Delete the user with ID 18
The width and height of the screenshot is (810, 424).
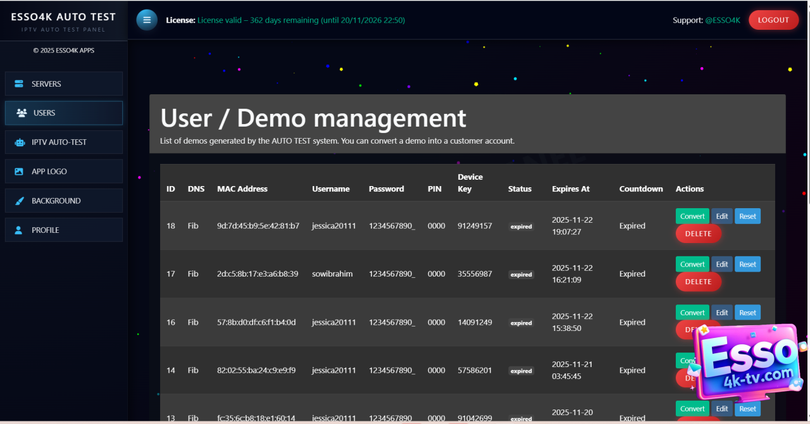tap(698, 234)
